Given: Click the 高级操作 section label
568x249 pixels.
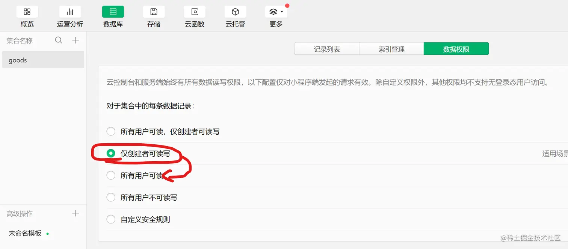Looking at the screenshot, I should (20, 214).
